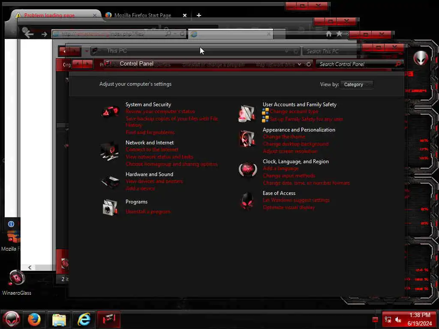The height and width of the screenshot is (329, 439).
Task: Click Internet Explorer home icon
Action: click(329, 34)
